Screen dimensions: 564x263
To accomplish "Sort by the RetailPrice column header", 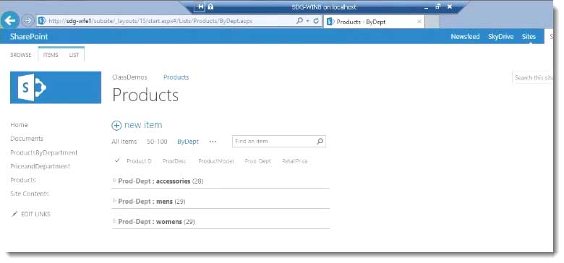I will (x=294, y=161).
